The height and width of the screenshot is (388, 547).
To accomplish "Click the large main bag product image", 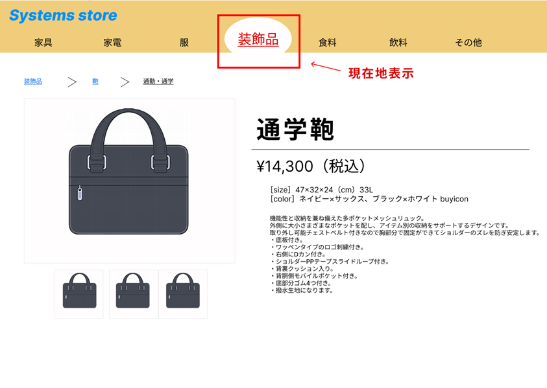I will (x=129, y=181).
